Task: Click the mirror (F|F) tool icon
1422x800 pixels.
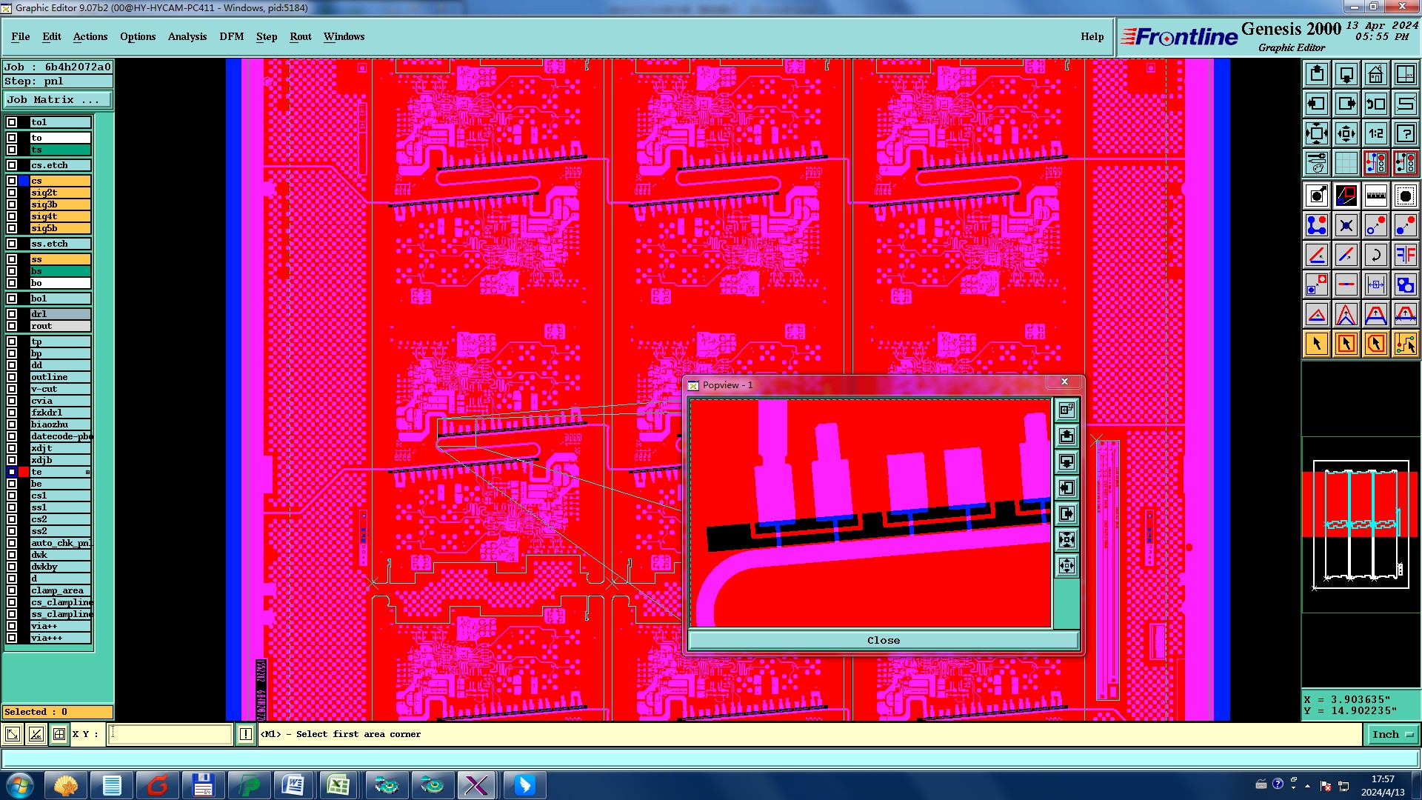Action: coord(1405,255)
